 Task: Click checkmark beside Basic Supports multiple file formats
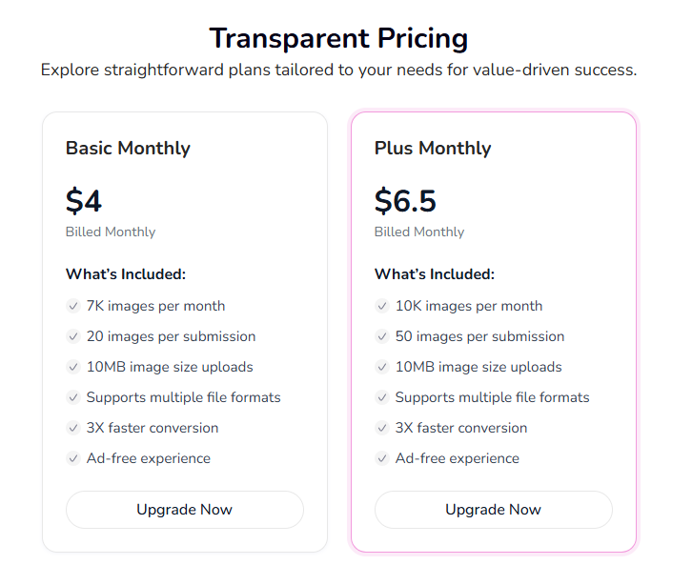72,397
